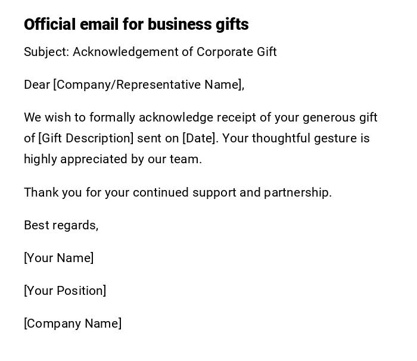Click "highly appreciated by our team" text
417x361 pixels.
point(112,159)
